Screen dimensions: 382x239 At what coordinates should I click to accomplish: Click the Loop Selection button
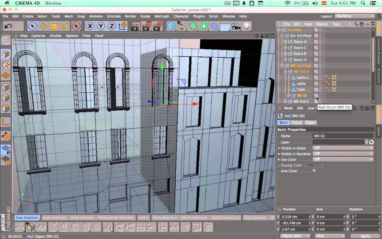pos(55,218)
